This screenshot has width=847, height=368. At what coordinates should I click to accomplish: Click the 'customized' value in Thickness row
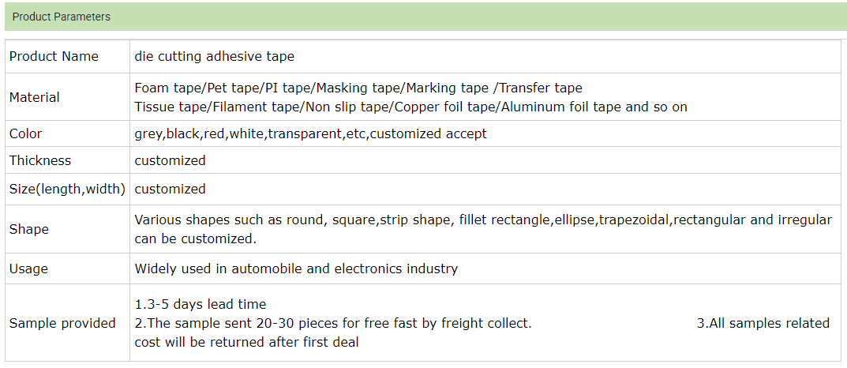pyautogui.click(x=170, y=160)
